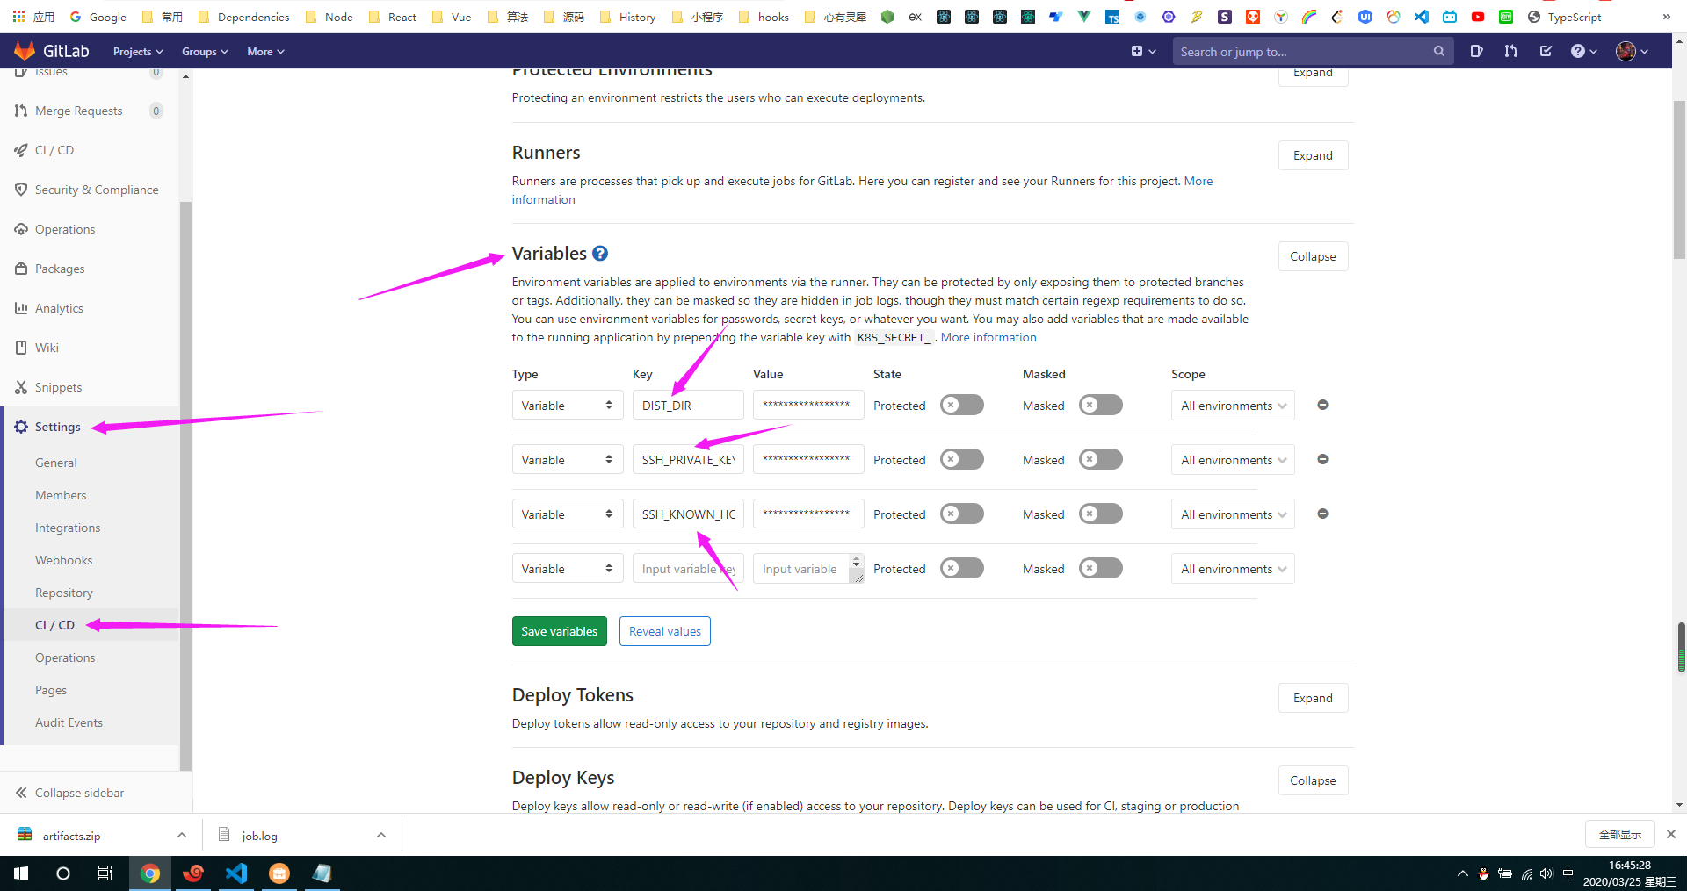Open the Projects menu
The width and height of the screenshot is (1687, 891).
pos(138,52)
